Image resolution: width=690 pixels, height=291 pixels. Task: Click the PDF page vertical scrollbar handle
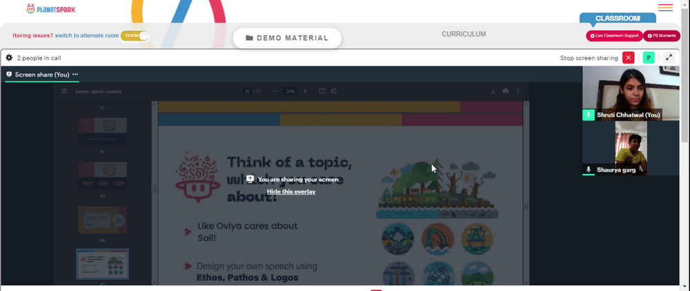coord(526,206)
